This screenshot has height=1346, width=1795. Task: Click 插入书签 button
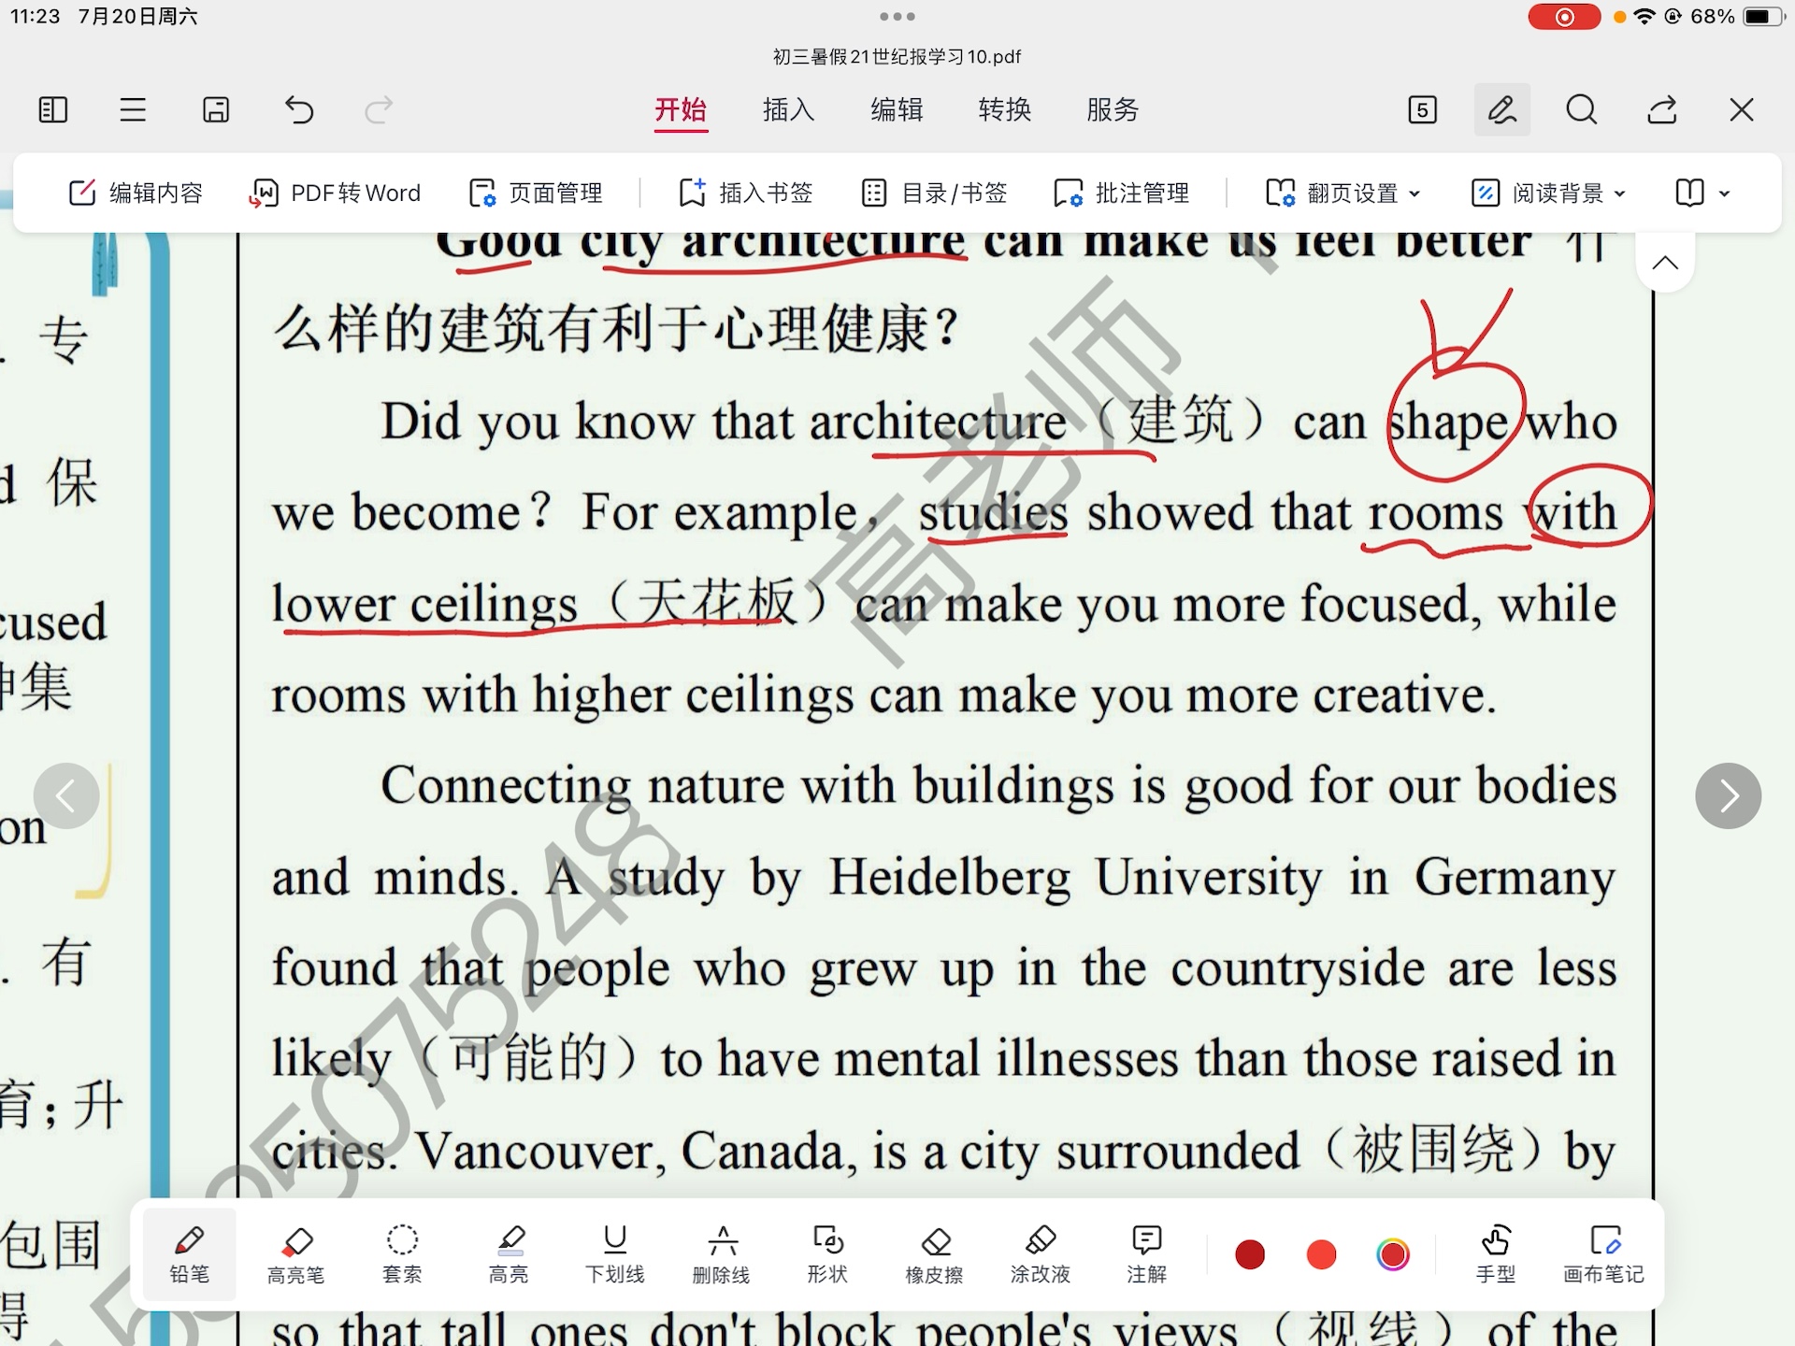click(x=745, y=193)
